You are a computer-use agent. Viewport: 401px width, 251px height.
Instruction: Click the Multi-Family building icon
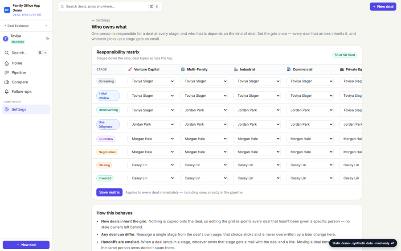click(183, 70)
